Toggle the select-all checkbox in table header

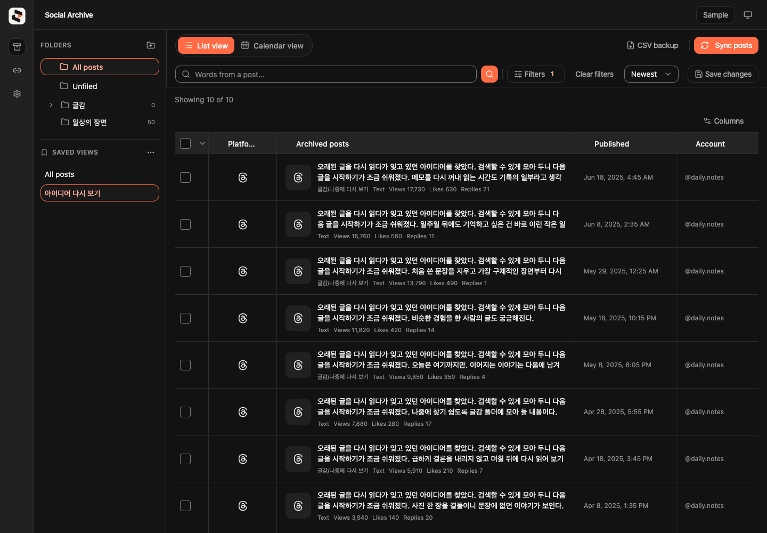click(x=185, y=143)
